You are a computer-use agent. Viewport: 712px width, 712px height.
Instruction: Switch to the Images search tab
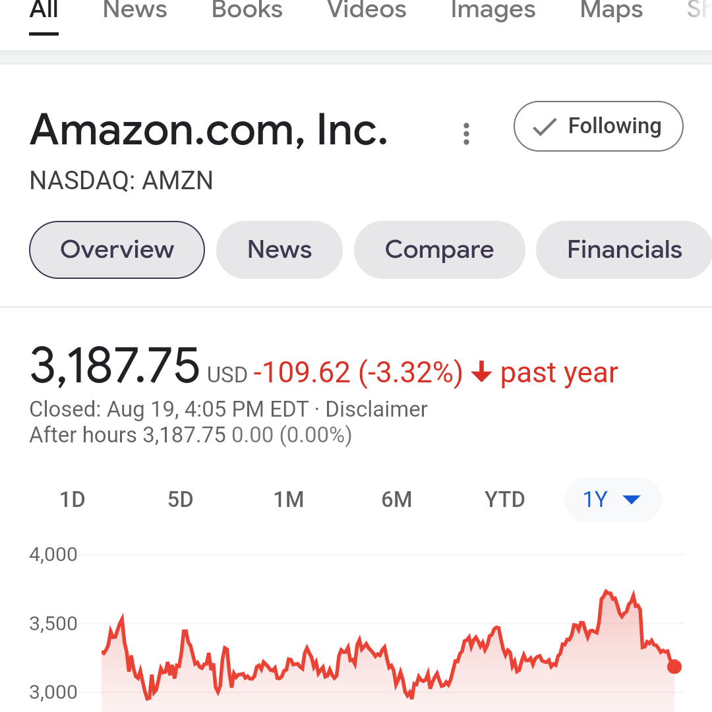point(492,10)
